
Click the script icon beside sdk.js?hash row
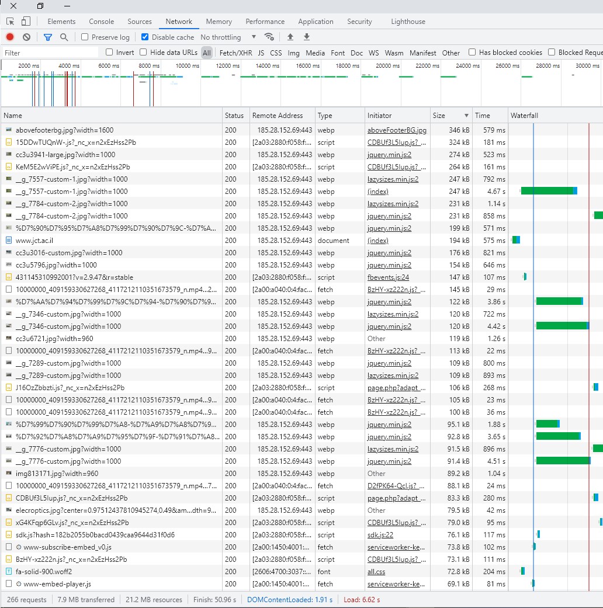pos(9,535)
